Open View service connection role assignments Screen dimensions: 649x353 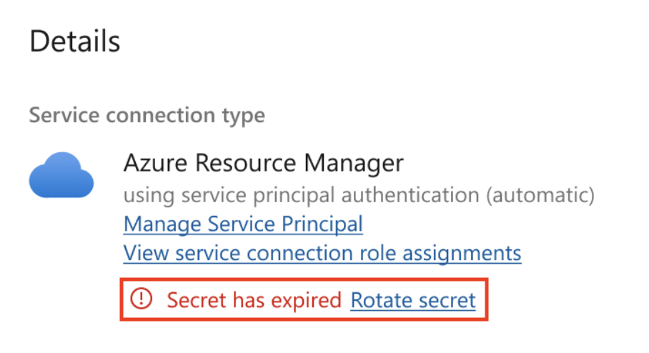coord(322,253)
